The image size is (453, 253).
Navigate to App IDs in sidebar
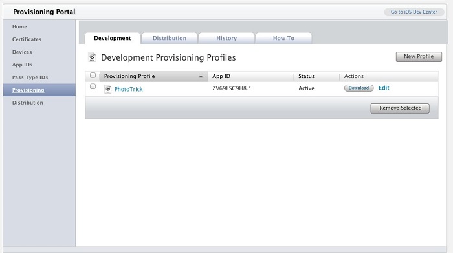[22, 65]
